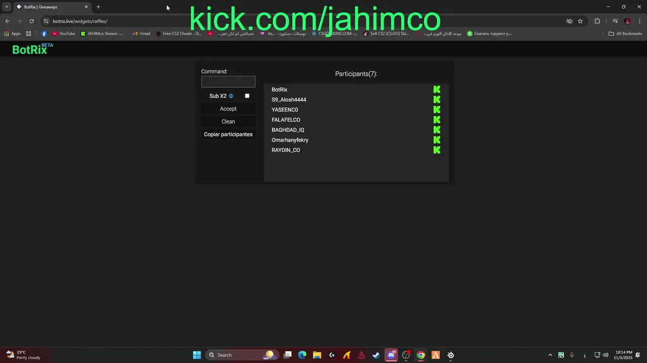
Task: Open the BotRix BETA logo
Action: click(32, 49)
